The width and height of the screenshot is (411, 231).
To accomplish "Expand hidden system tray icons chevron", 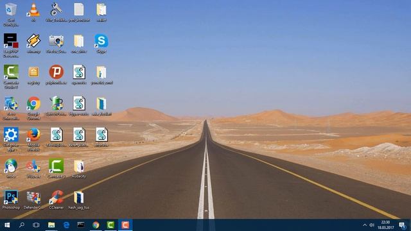I will pyautogui.click(x=365, y=225).
